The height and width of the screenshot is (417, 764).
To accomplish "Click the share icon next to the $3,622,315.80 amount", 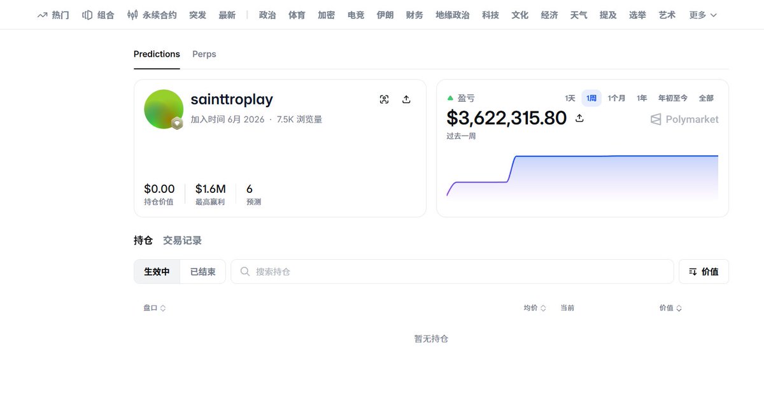I will pyautogui.click(x=579, y=118).
